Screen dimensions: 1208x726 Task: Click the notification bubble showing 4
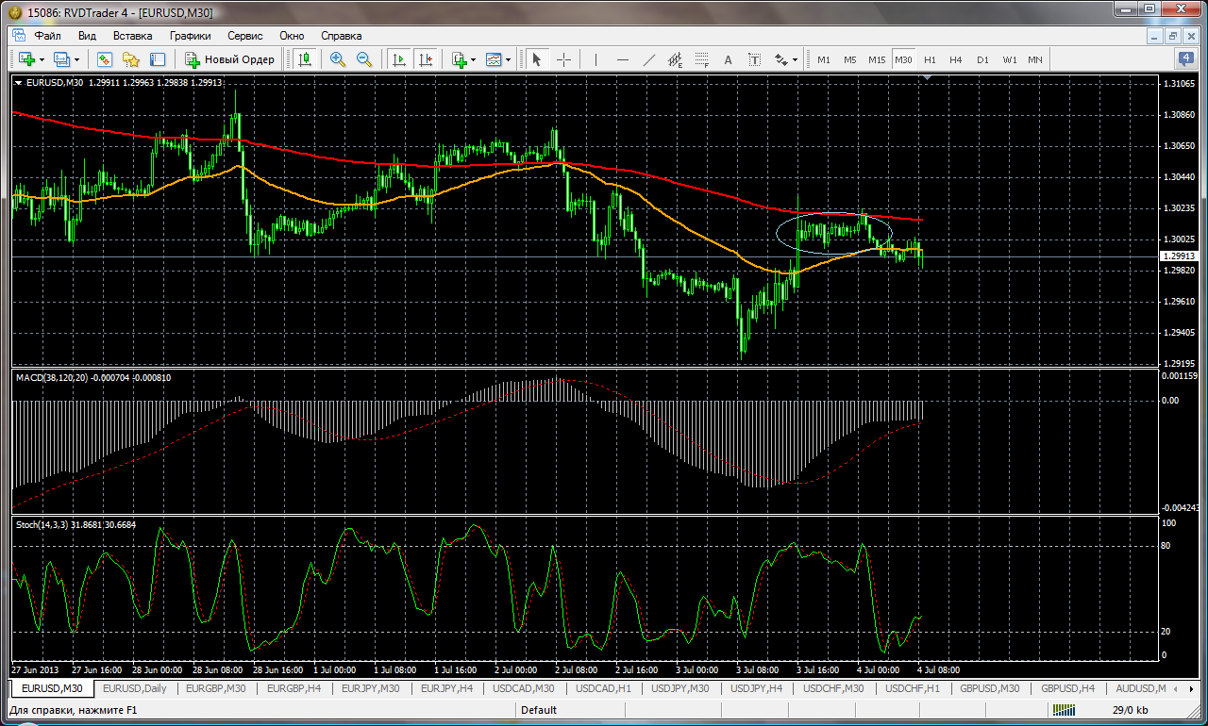coord(1185,58)
